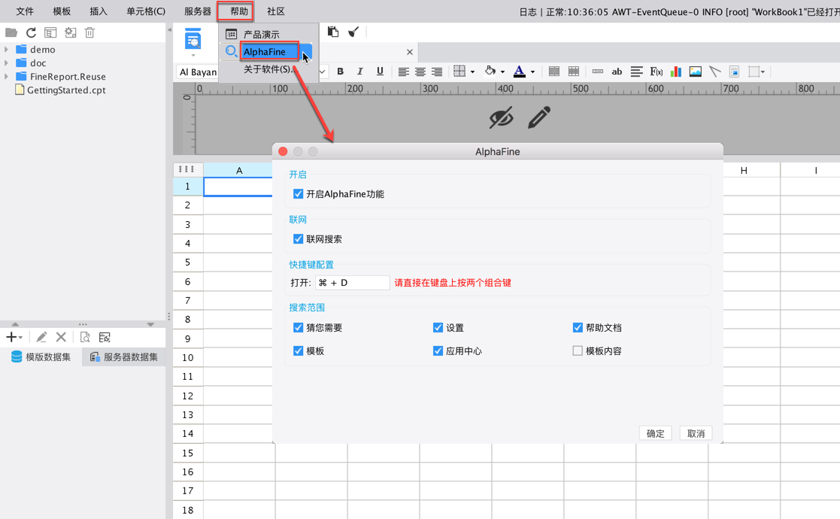Click the large preview document icon

click(x=193, y=39)
